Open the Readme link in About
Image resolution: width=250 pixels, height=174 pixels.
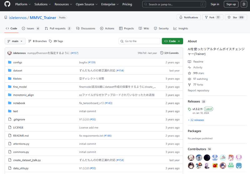198,61
